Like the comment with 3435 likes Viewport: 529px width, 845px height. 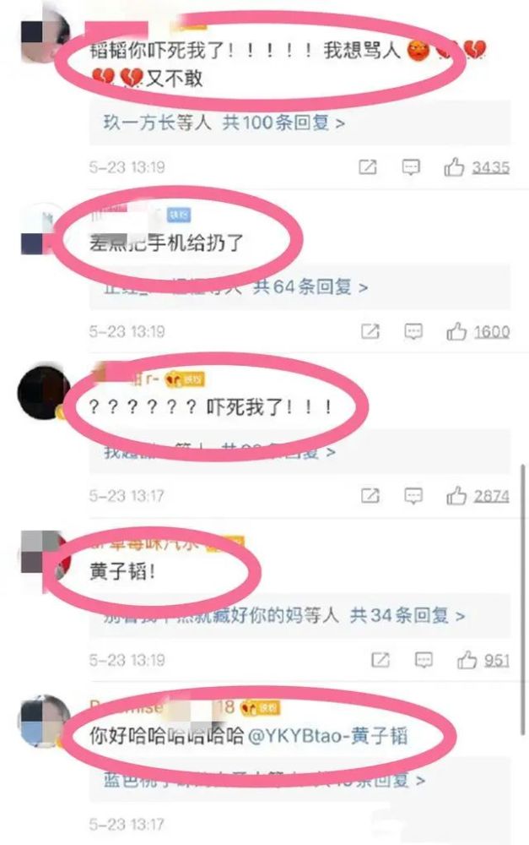[x=454, y=167]
